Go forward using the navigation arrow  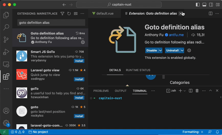[x=71, y=5]
